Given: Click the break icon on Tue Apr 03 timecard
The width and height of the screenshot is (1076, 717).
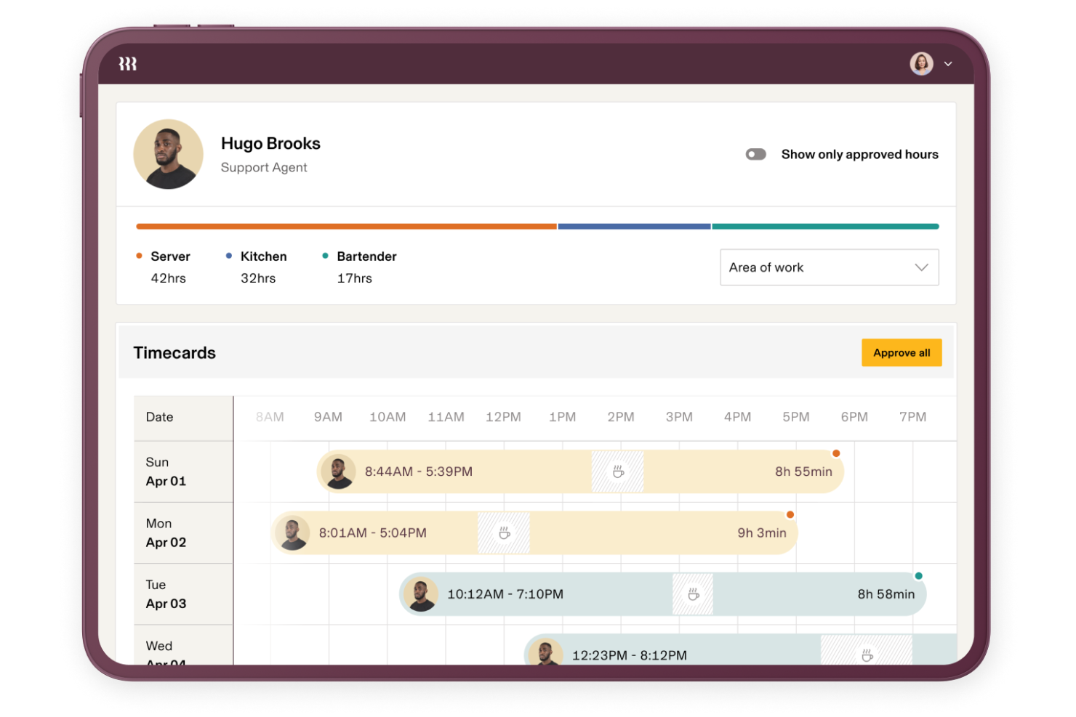Looking at the screenshot, I should [694, 594].
